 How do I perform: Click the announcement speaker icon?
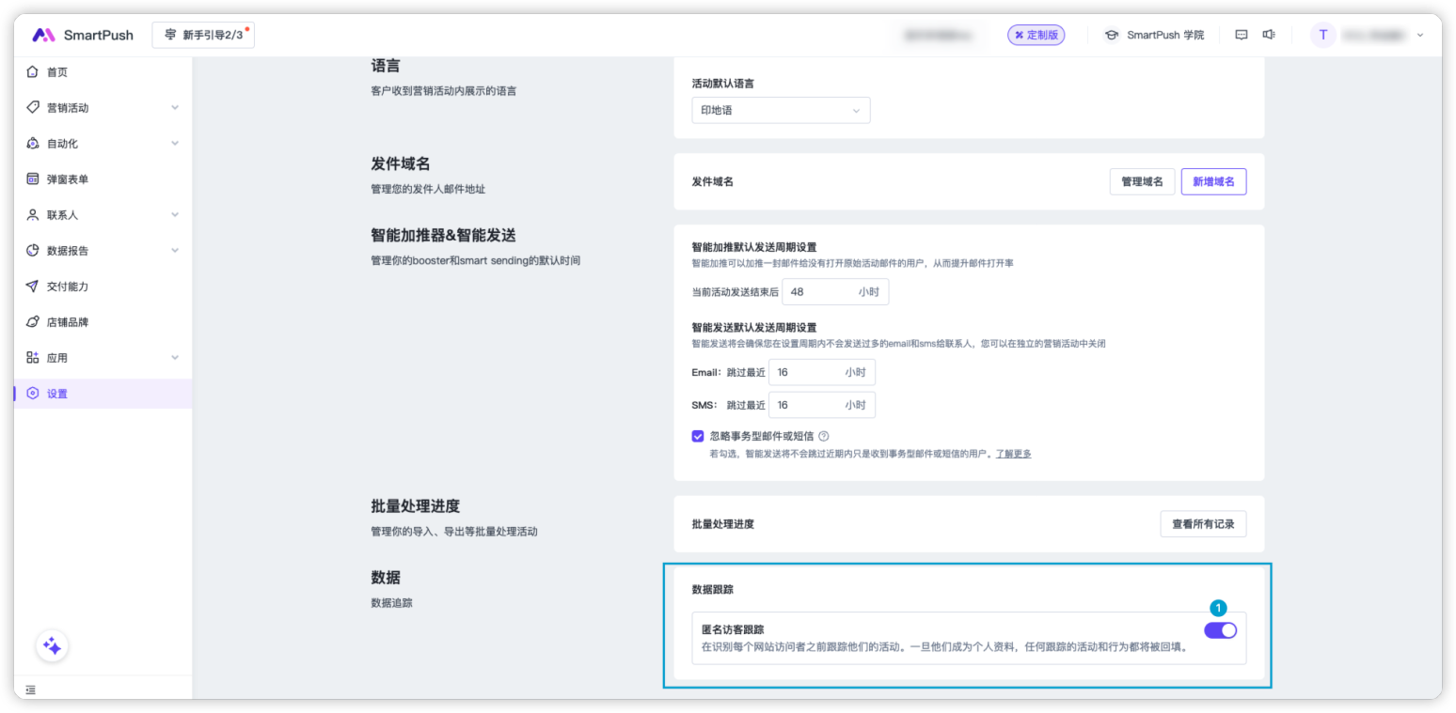(x=1269, y=35)
